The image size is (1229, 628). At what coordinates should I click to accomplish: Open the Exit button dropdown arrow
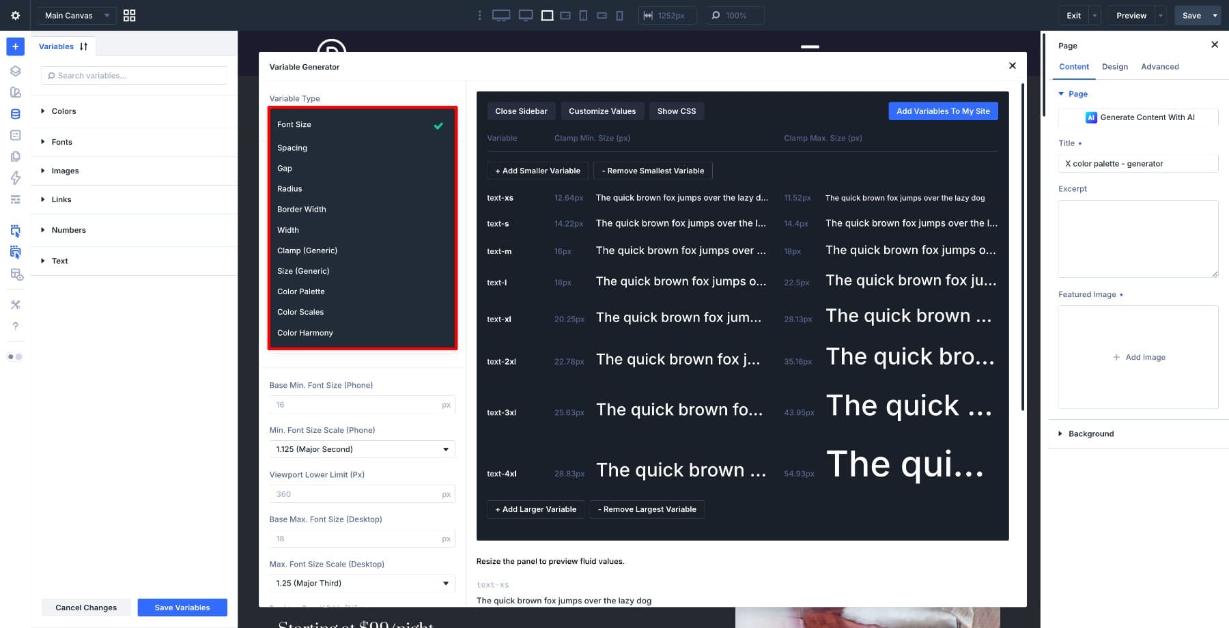click(x=1094, y=15)
